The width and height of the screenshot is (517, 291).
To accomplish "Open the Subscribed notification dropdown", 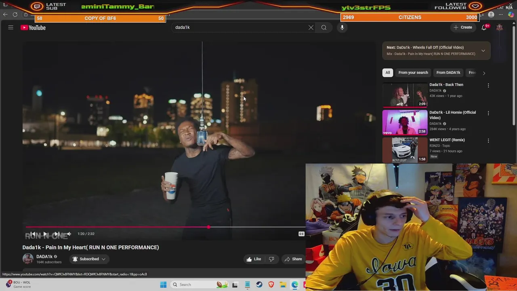I will (x=89, y=259).
